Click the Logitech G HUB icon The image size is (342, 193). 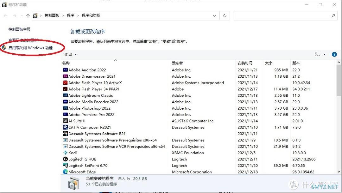65,159
